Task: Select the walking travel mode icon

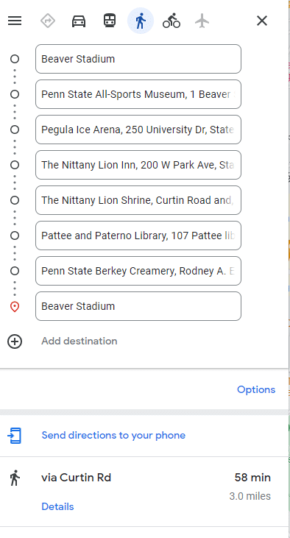Action: point(141,21)
